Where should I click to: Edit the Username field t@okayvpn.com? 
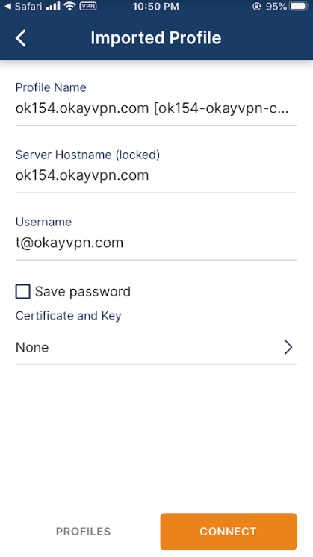pos(156,243)
